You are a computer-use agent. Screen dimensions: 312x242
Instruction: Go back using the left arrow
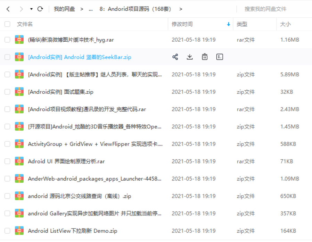click(8, 9)
